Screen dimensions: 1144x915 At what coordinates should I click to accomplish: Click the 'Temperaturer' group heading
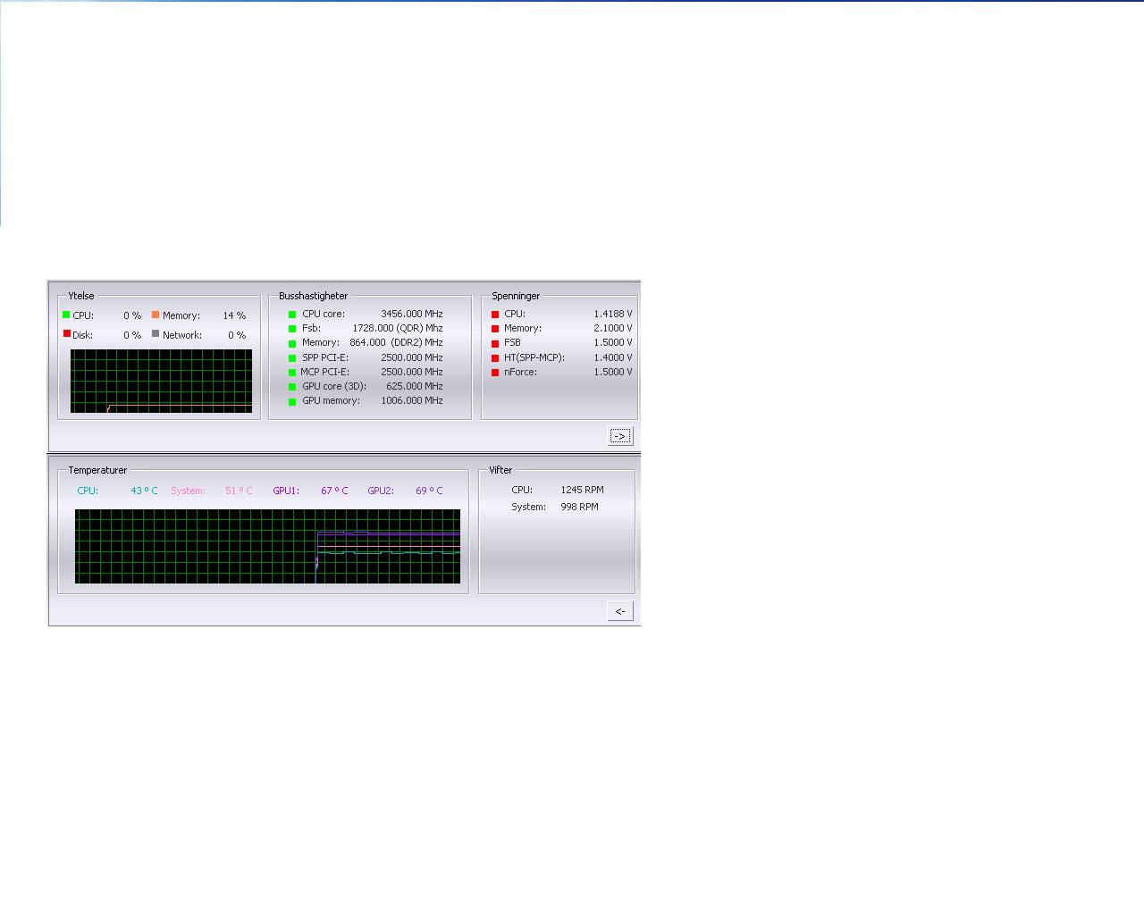coord(97,470)
